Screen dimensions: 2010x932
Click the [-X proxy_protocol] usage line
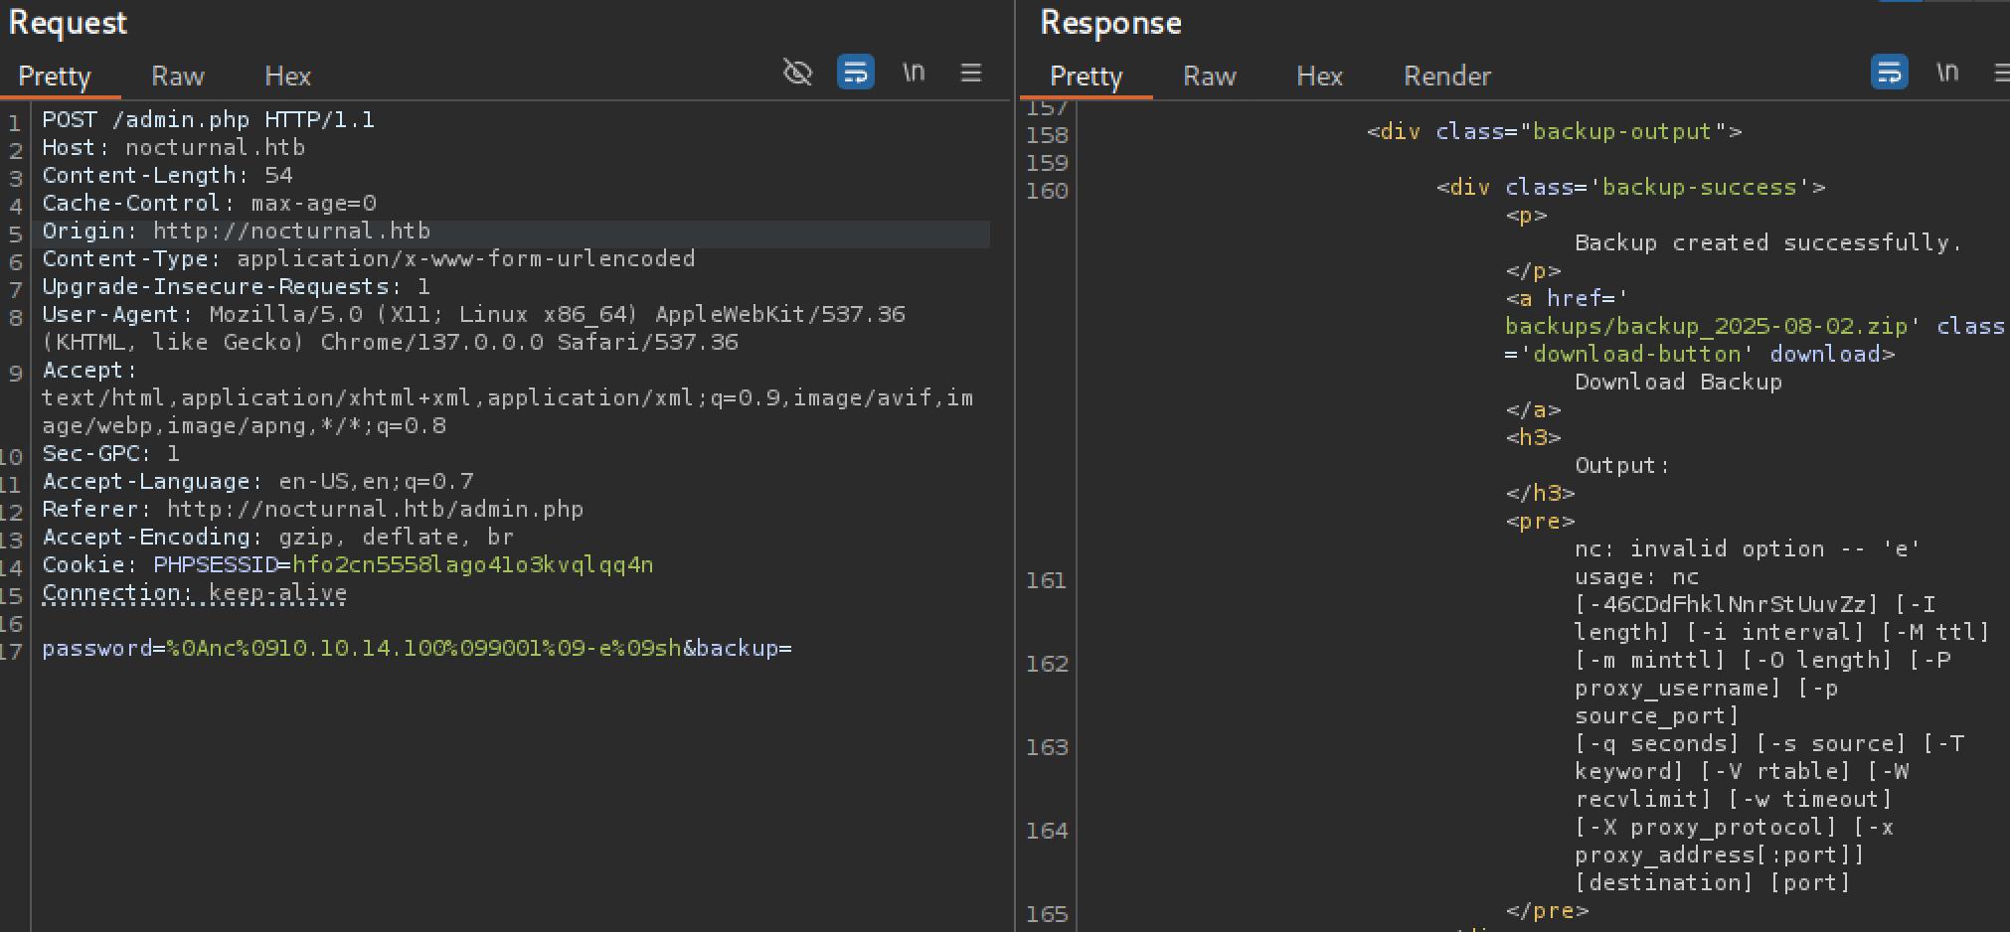(1735, 828)
